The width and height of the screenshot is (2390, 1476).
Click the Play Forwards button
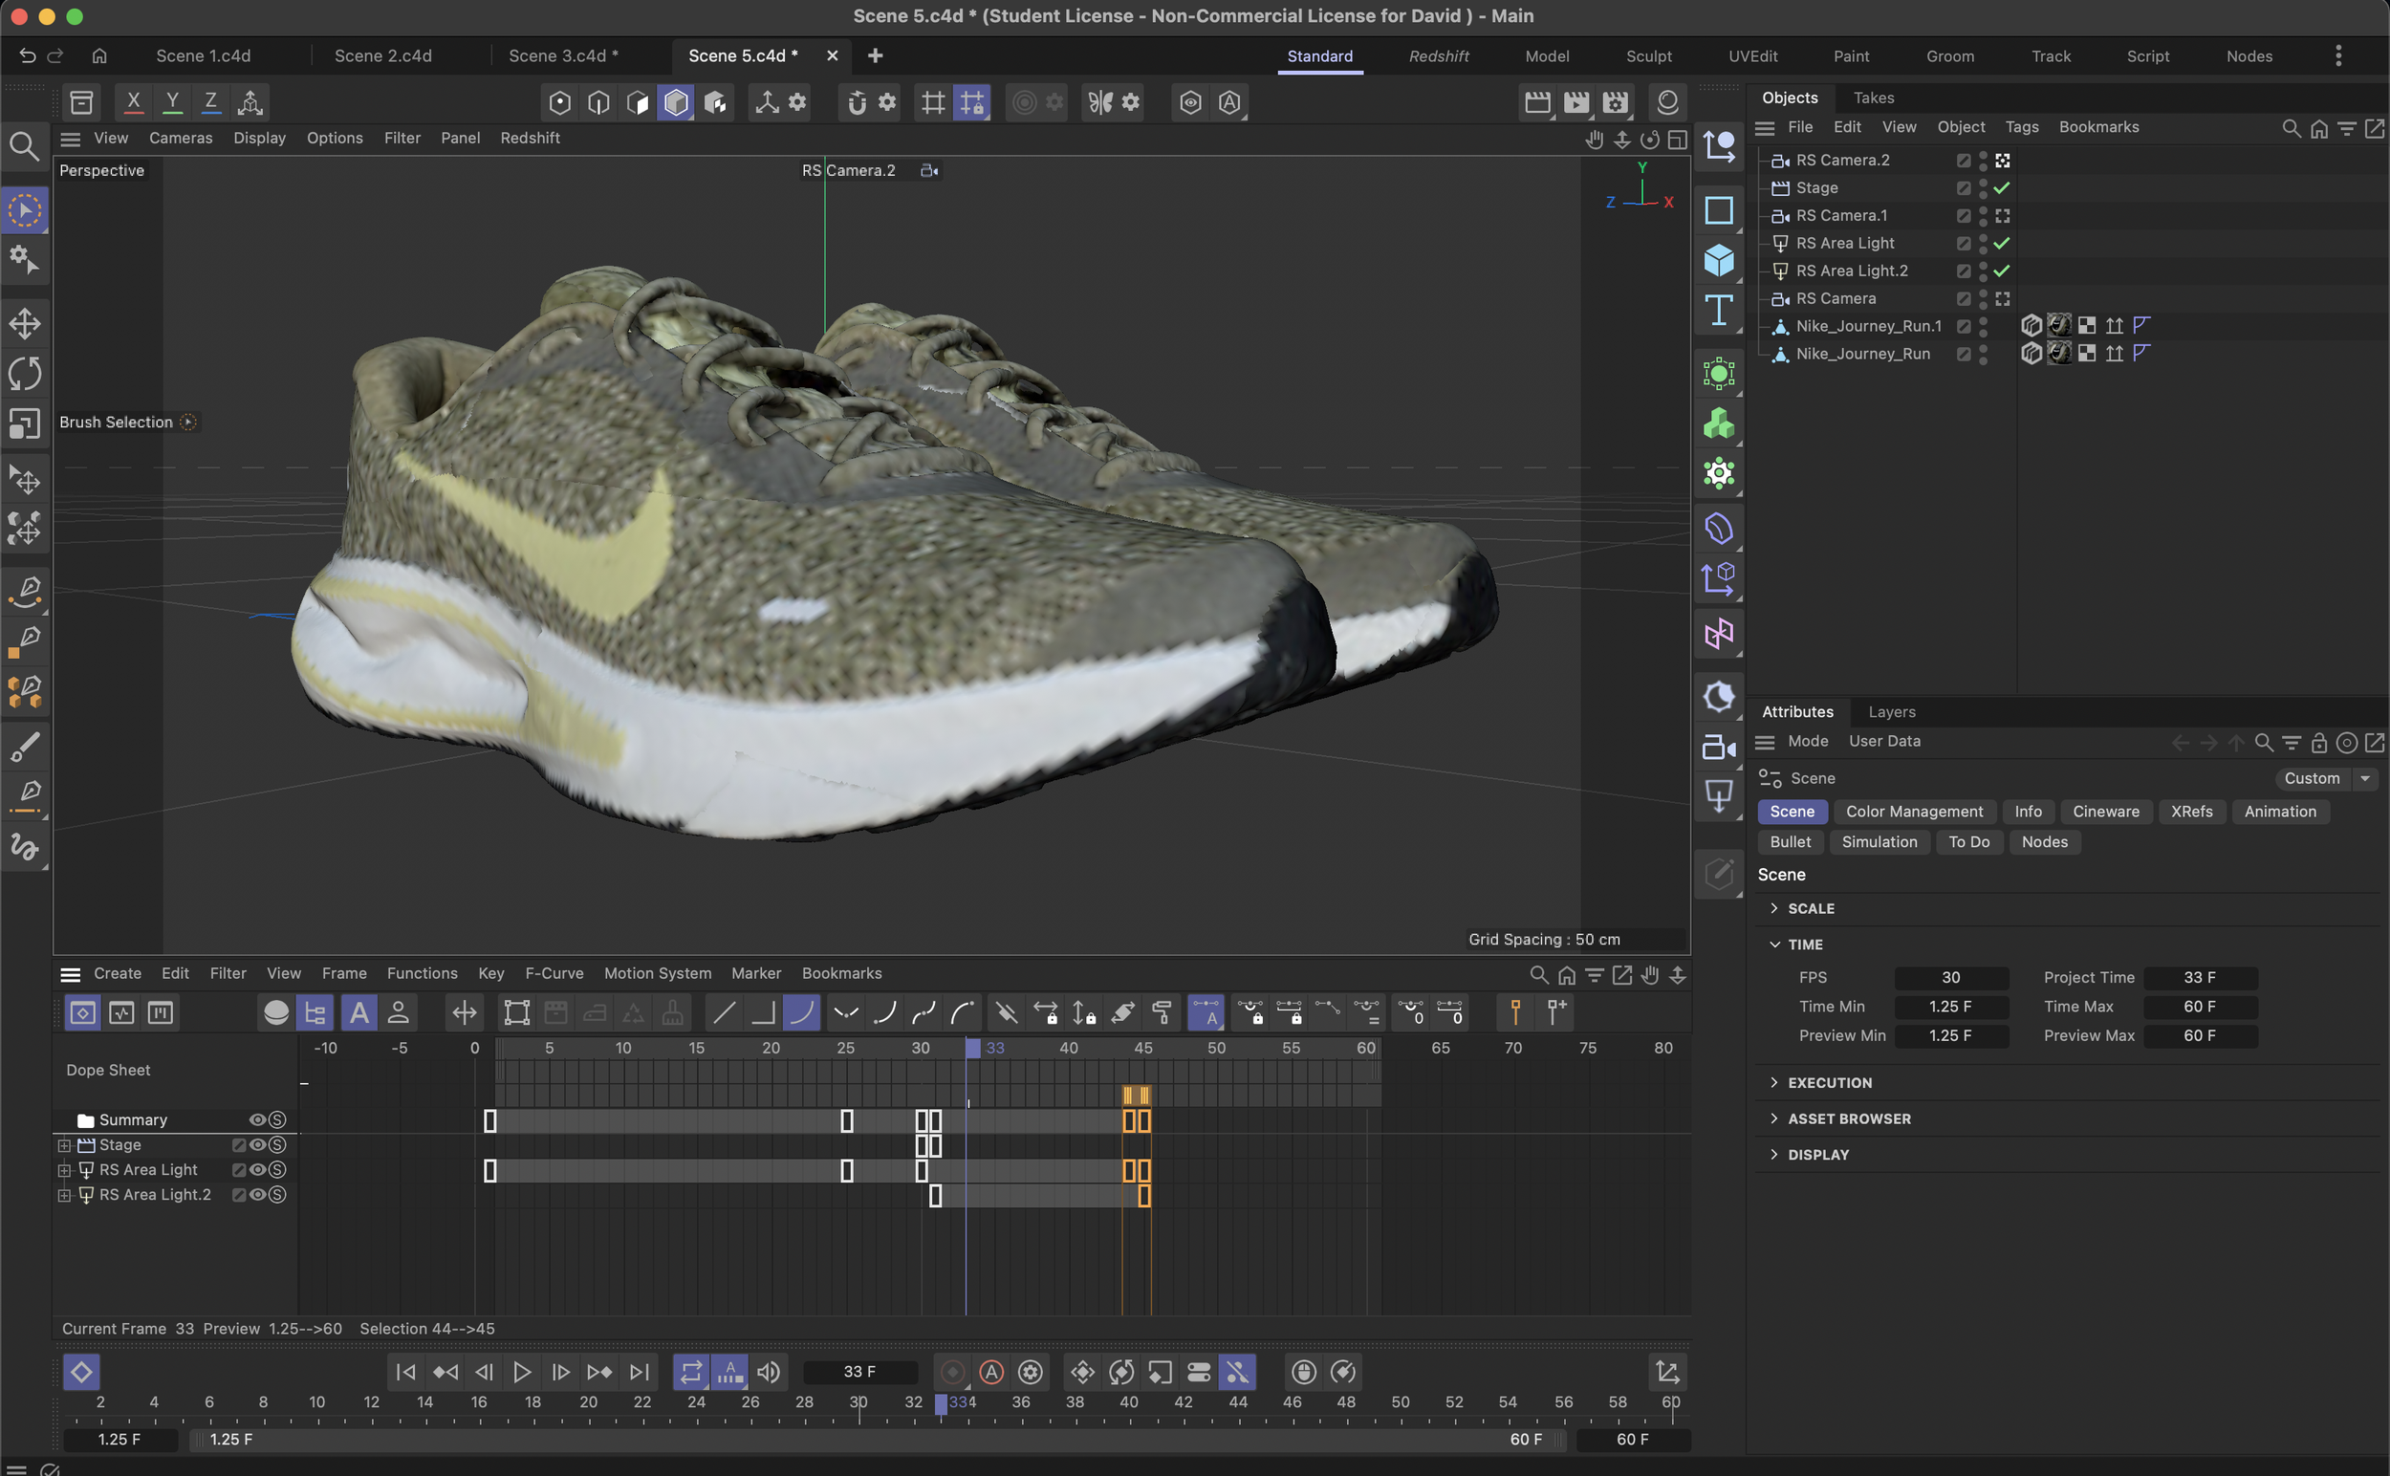(522, 1372)
